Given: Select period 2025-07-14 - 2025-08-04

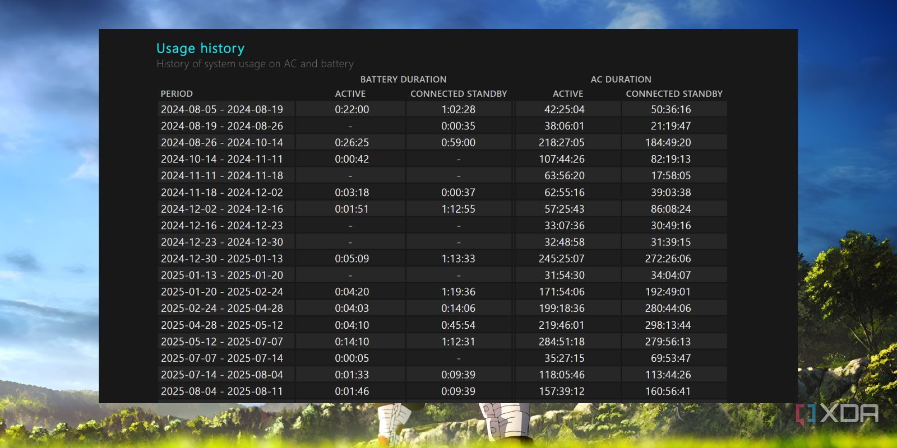Looking at the screenshot, I should pyautogui.click(x=222, y=375).
